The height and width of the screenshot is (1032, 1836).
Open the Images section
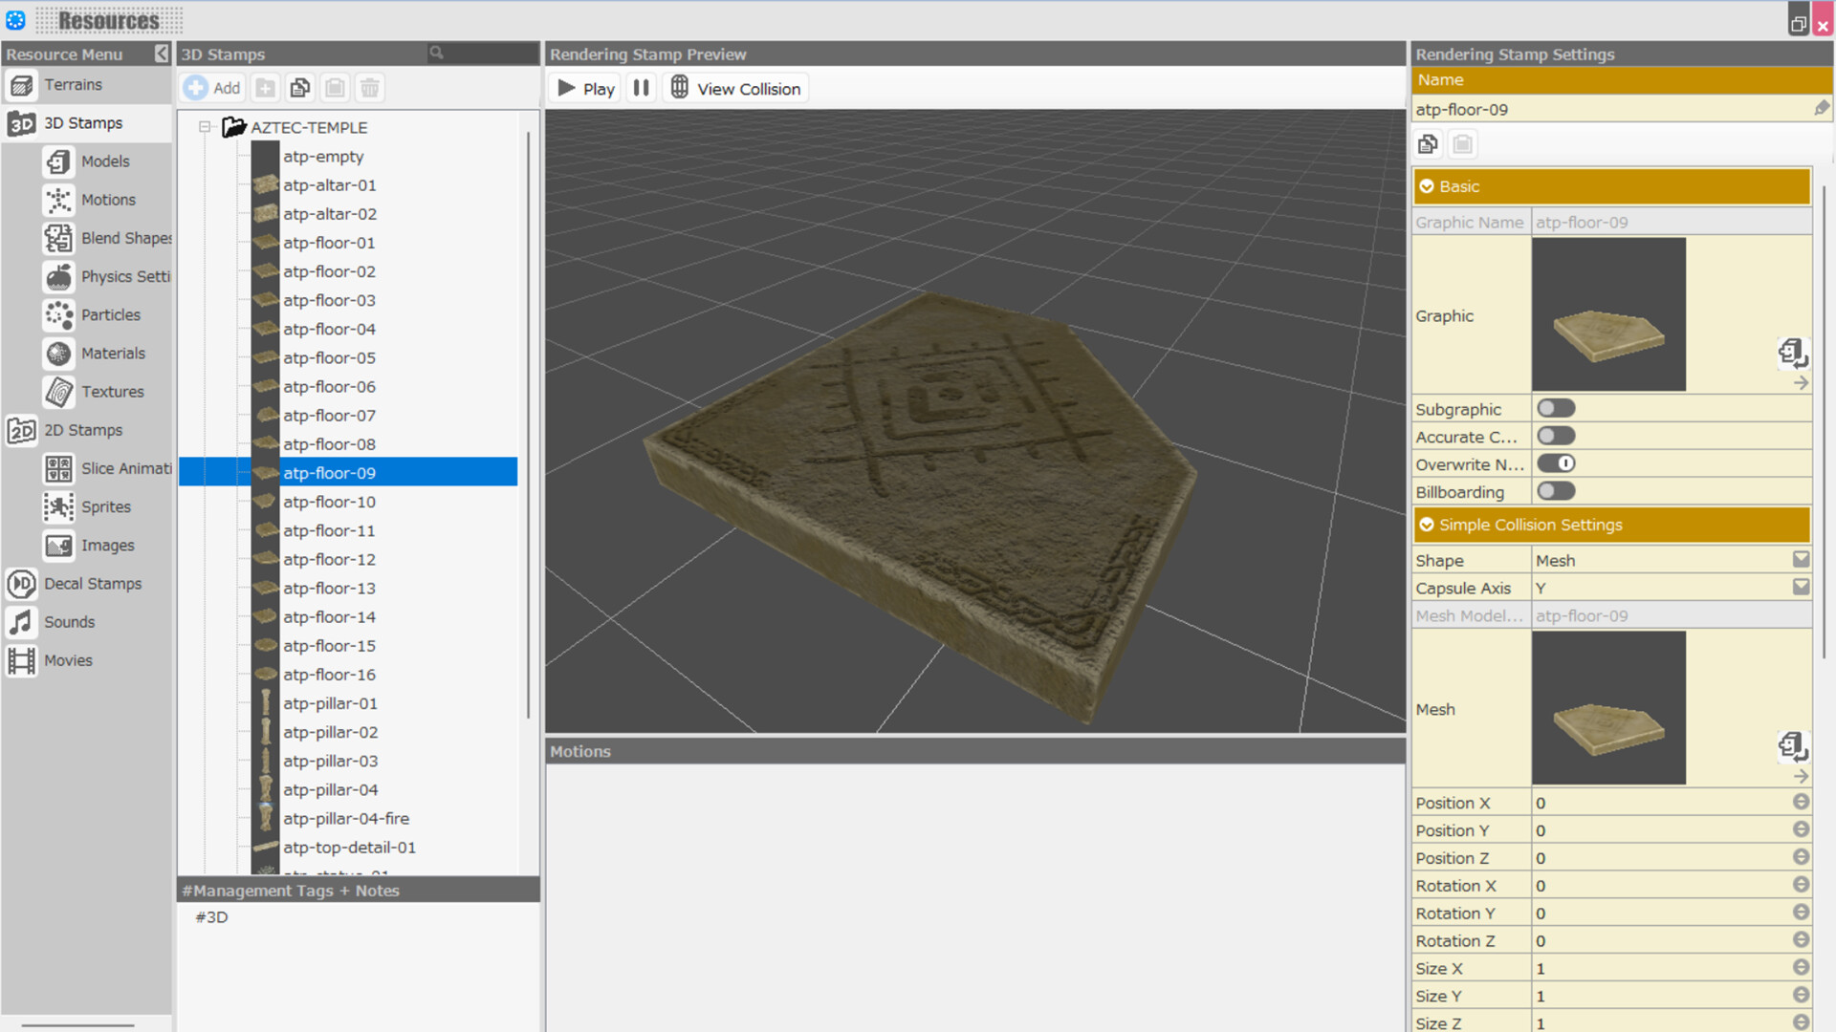pyautogui.click(x=105, y=546)
